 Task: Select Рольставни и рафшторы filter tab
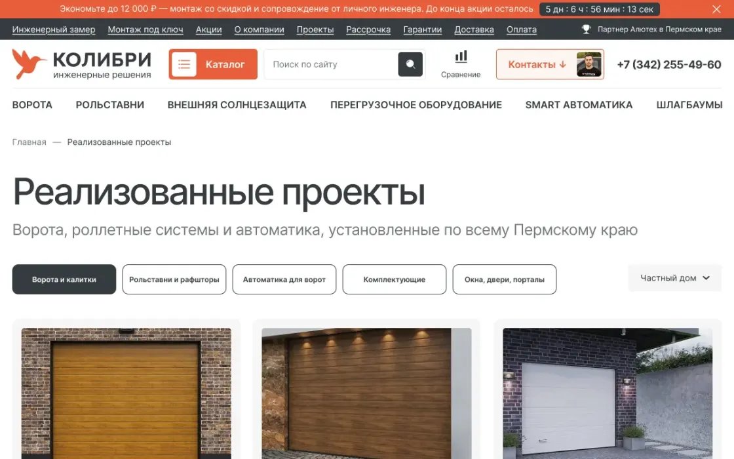tap(174, 279)
